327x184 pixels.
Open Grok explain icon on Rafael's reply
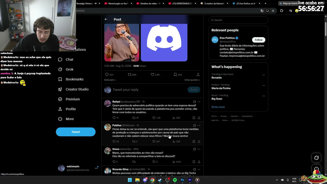(x=194, y=102)
